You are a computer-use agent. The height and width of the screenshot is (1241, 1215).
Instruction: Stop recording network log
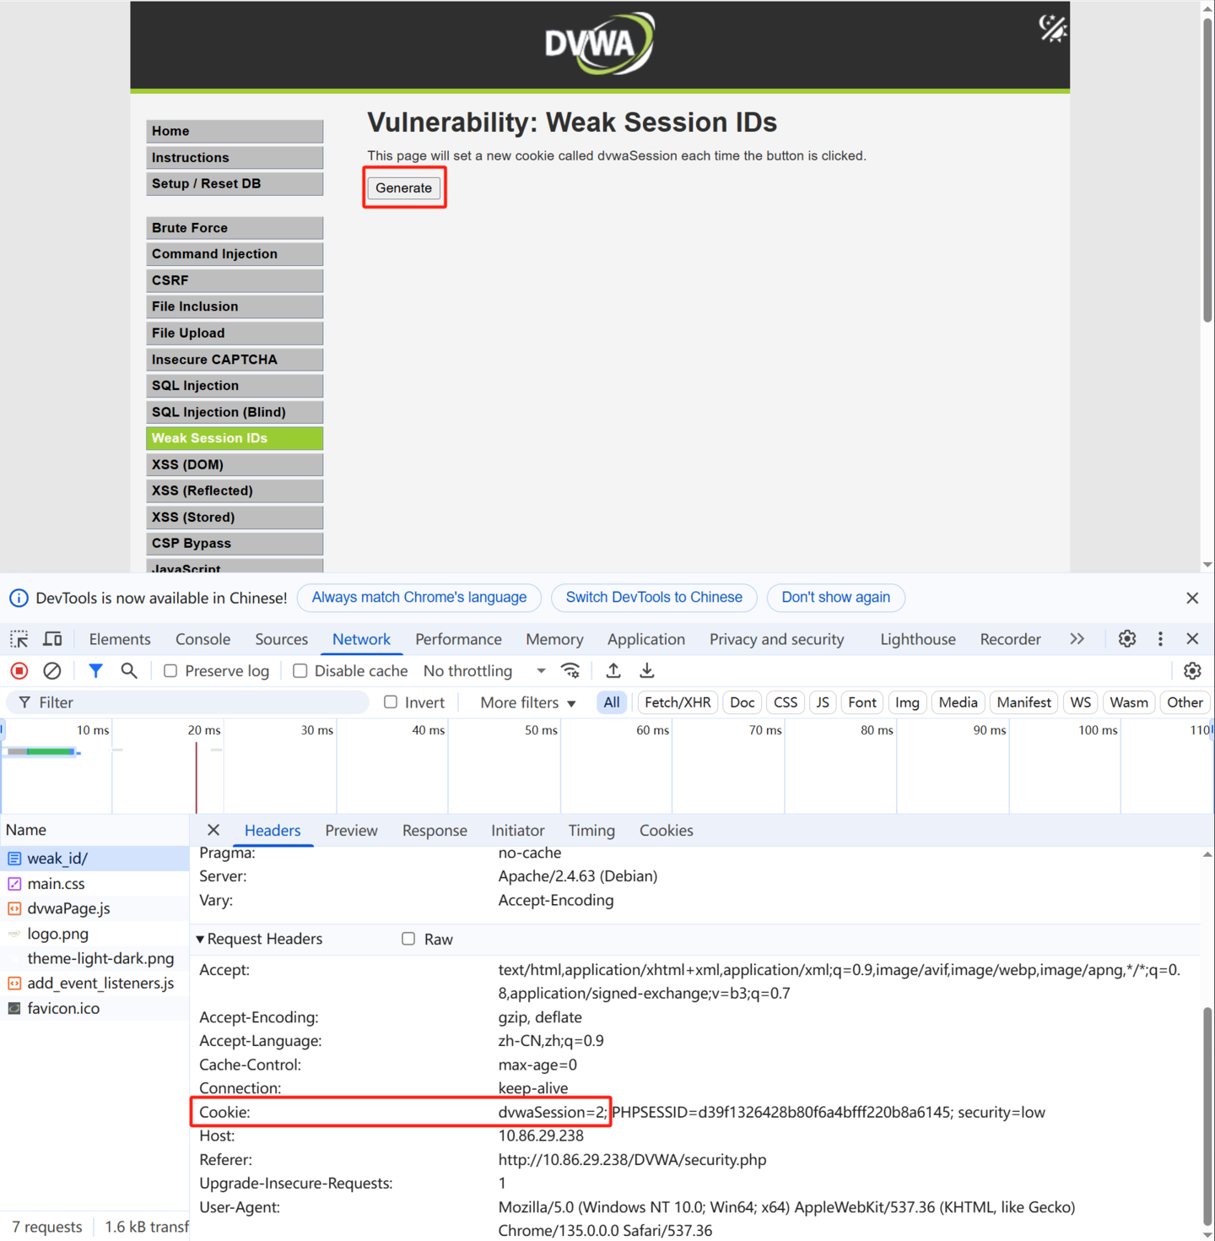pyautogui.click(x=19, y=671)
